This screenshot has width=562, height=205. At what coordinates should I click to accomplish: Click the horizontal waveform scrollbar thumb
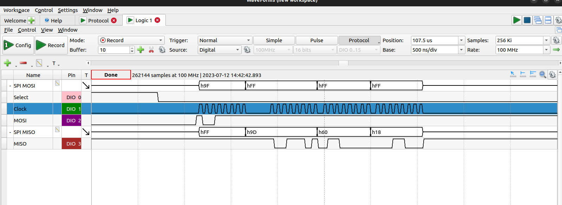pyautogui.click(x=344, y=63)
